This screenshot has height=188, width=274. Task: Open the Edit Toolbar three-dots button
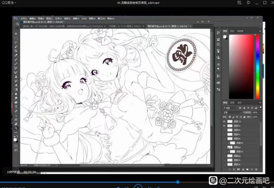point(16,132)
